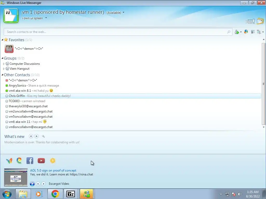Open the Windows Start button

coord(7,194)
